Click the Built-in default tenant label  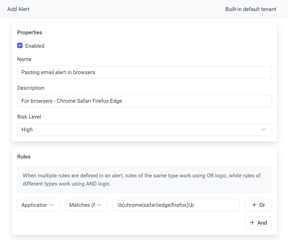(x=251, y=9)
